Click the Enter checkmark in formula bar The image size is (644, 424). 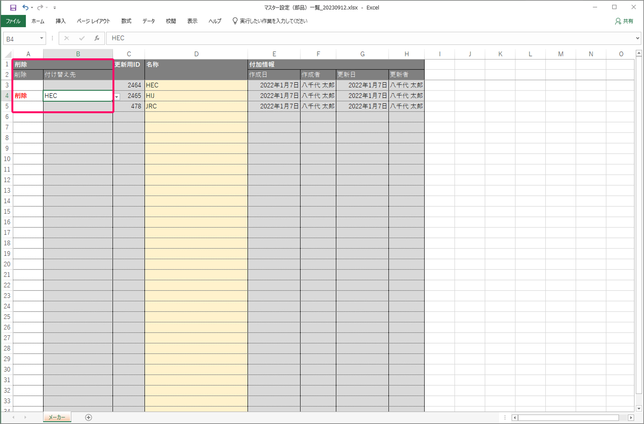click(82, 38)
